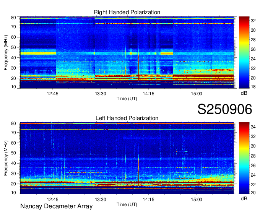Click the Right Handed Polarization spectrogram
Image resolution: width=260 pixels, height=211 pixels.
[127, 52]
